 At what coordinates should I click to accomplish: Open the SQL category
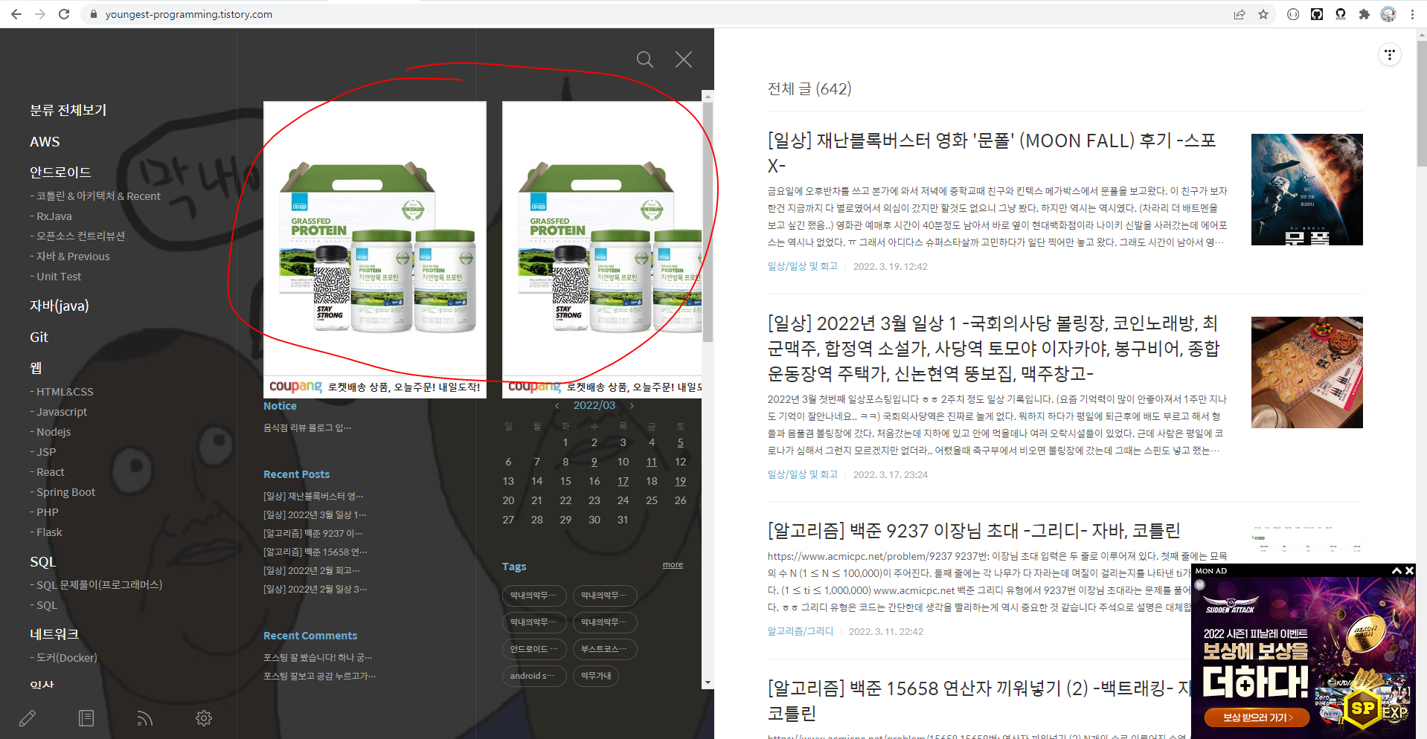[x=43, y=562]
